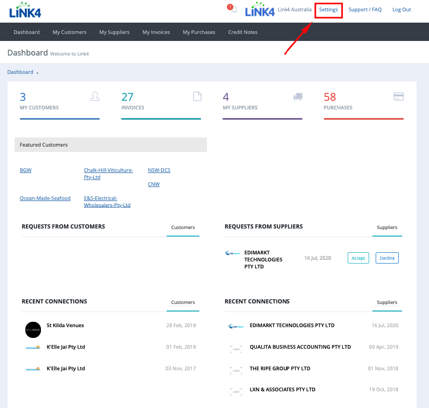The height and width of the screenshot is (408, 429).
Task: Click the Link4 Australia company logo
Action: 259,10
